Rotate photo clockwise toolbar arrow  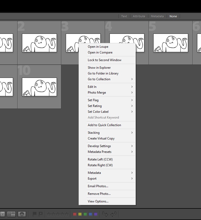pyautogui.click(x=113, y=214)
